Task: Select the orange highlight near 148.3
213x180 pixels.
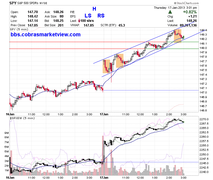Action: pyautogui.click(x=177, y=36)
